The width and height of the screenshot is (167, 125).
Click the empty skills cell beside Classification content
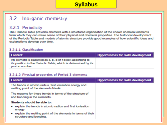(x=125, y=63)
